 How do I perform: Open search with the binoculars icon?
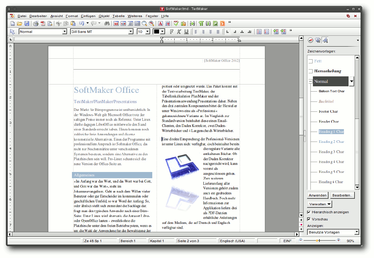click(107, 23)
